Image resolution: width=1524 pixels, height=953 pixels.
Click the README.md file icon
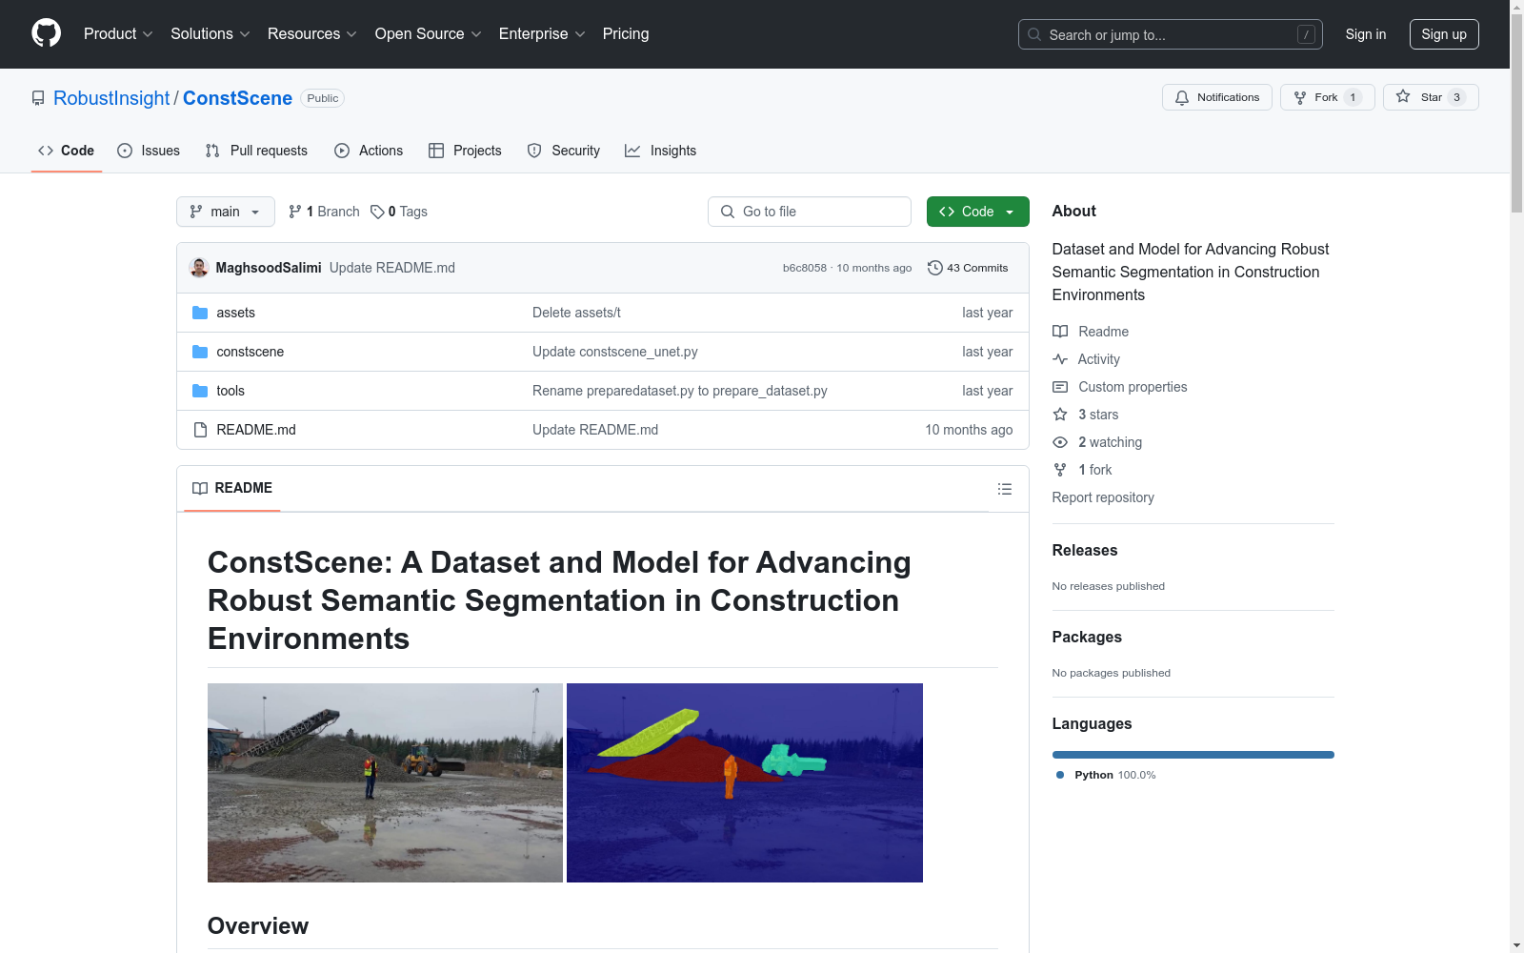click(x=200, y=430)
